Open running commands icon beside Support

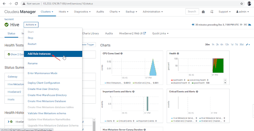(212, 12)
